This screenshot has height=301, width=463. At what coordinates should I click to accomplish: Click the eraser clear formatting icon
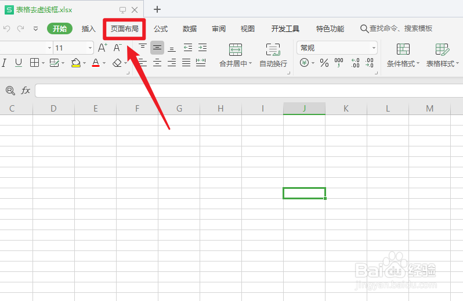[x=117, y=63]
